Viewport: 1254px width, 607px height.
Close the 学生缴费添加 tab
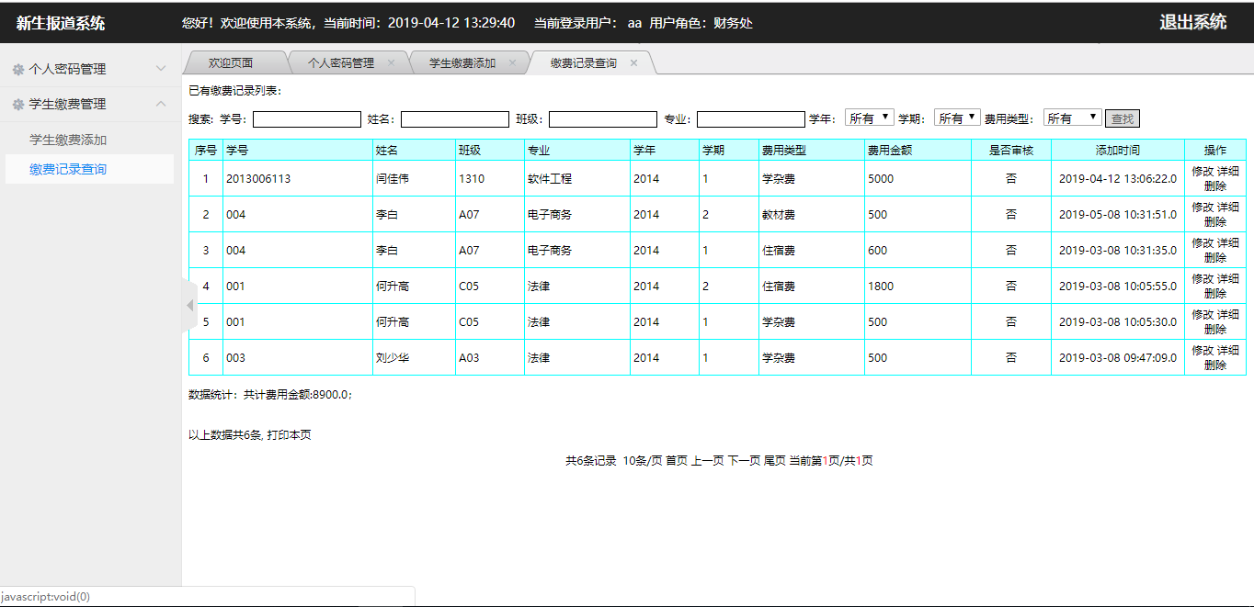point(512,63)
